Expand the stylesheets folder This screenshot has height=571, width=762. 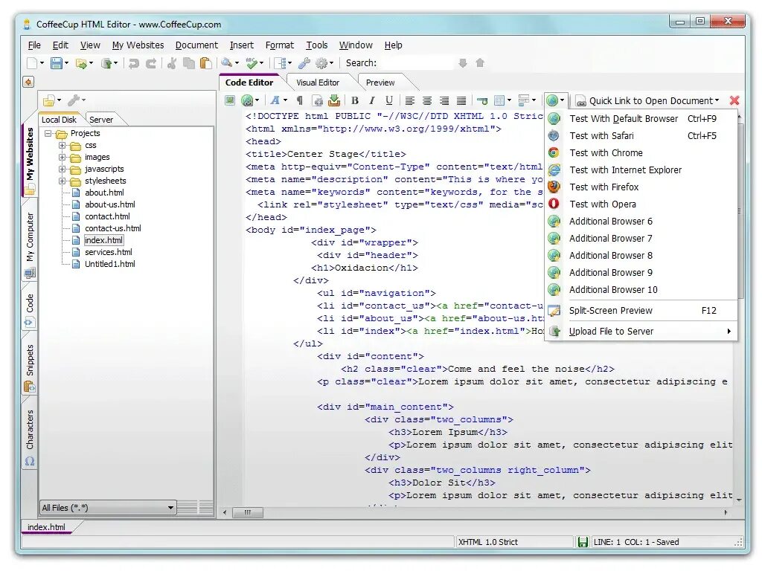[x=63, y=181]
